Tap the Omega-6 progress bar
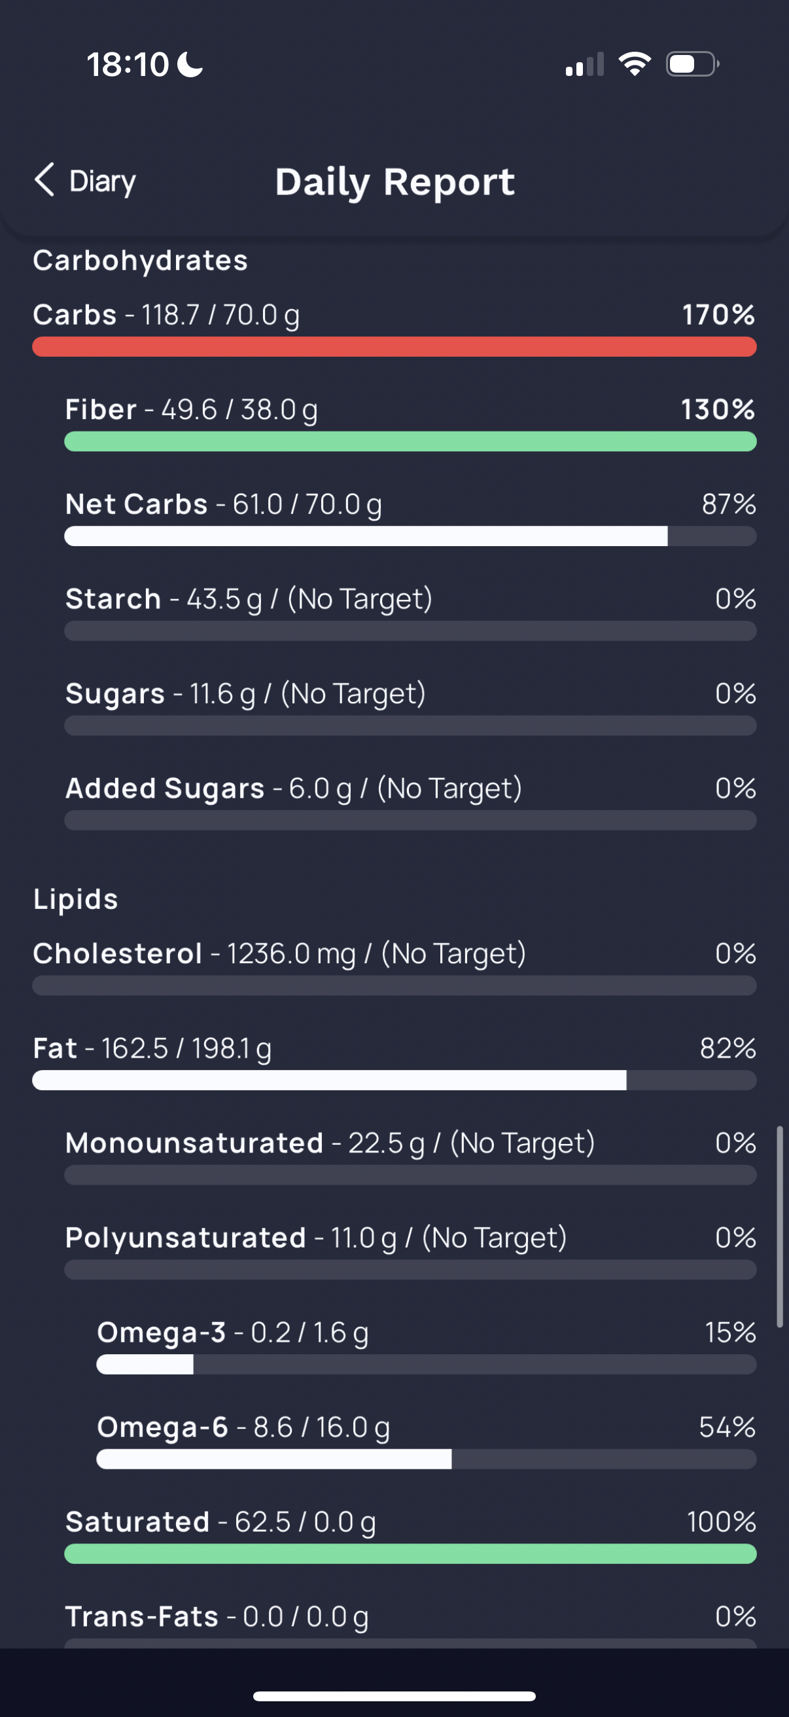Viewport: 789px width, 1717px height. pyautogui.click(x=426, y=1459)
